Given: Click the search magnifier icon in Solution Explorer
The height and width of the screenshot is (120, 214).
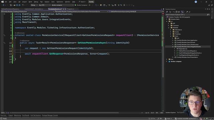Looking at the screenshot, I should pos(208,15).
